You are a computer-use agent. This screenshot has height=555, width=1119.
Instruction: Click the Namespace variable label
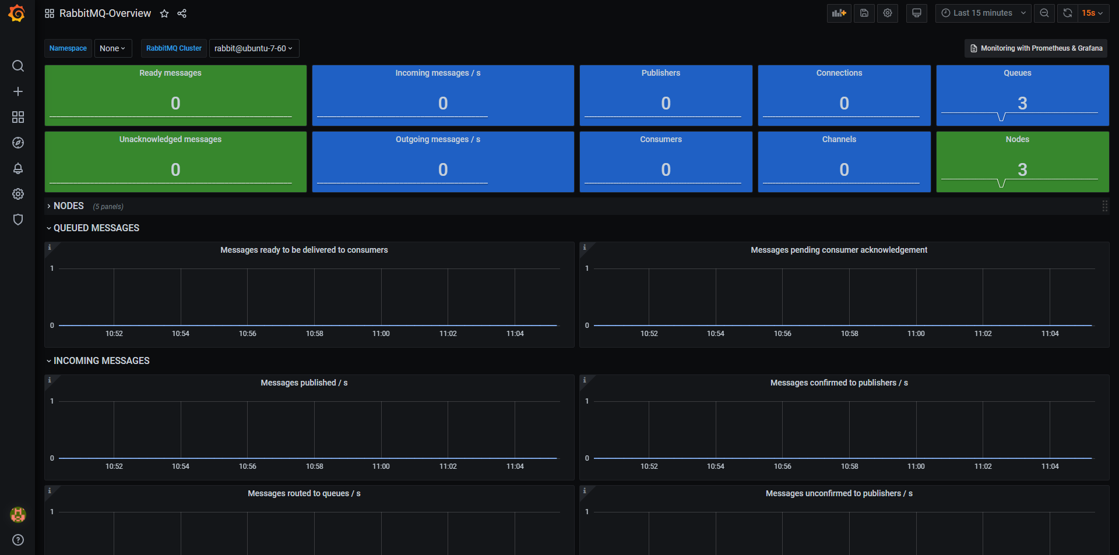[68, 48]
